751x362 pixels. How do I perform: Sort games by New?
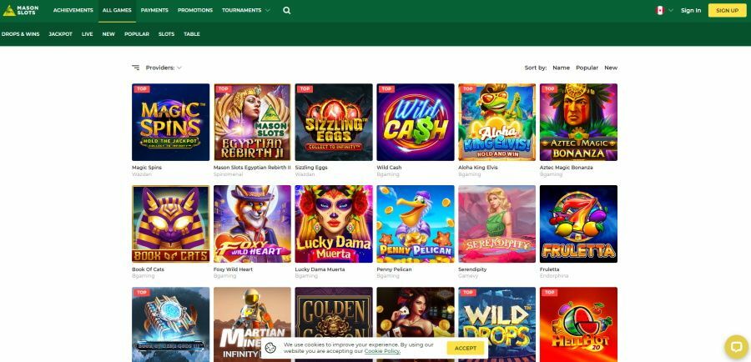click(x=611, y=68)
